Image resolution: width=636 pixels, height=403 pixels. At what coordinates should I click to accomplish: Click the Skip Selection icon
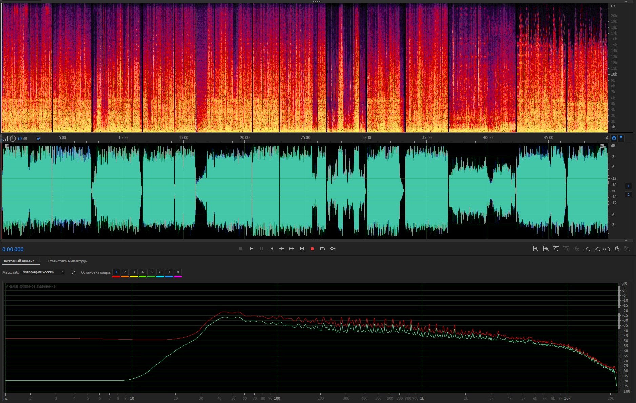pyautogui.click(x=333, y=249)
